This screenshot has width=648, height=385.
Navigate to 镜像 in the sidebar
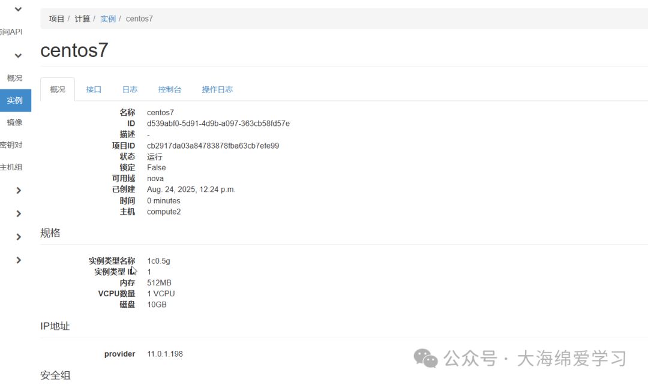[14, 122]
